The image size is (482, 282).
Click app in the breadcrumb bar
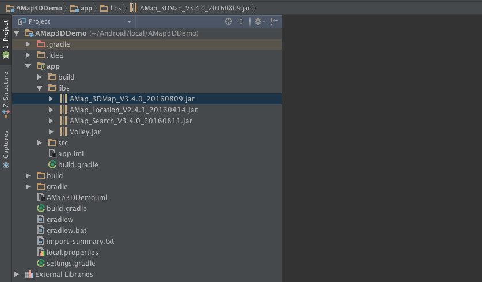(81, 8)
